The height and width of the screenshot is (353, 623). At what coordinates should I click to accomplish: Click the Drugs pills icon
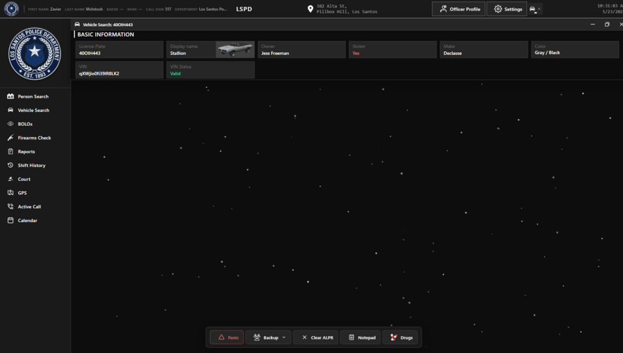pyautogui.click(x=394, y=337)
